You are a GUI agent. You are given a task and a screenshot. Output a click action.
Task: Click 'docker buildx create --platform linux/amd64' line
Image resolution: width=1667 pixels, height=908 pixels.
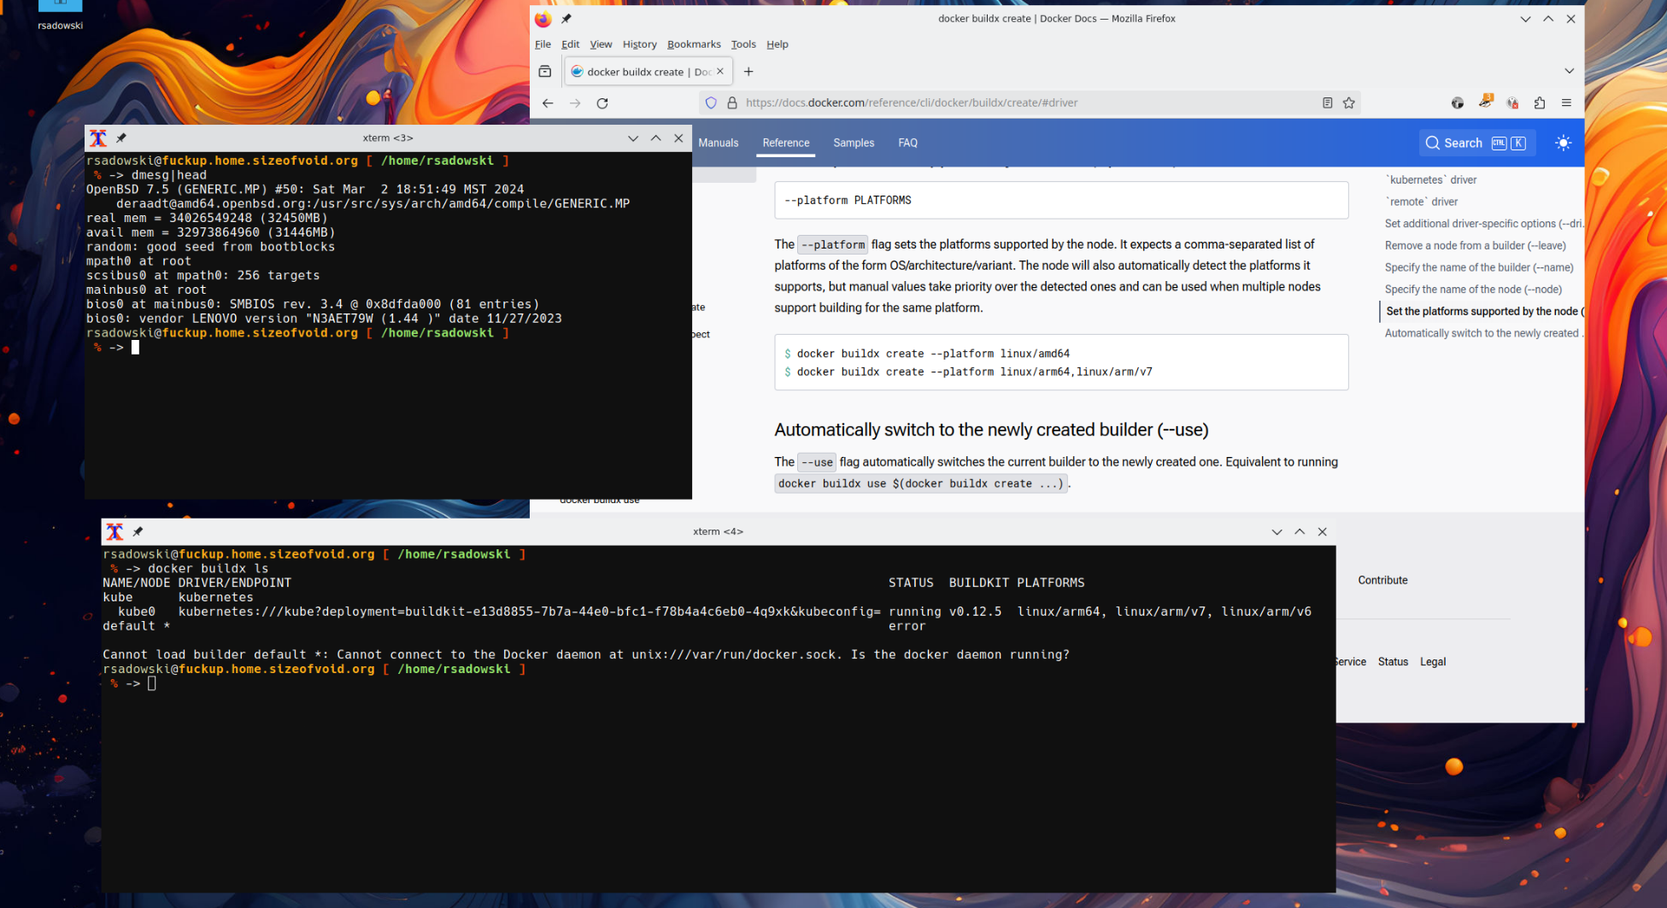tap(933, 354)
